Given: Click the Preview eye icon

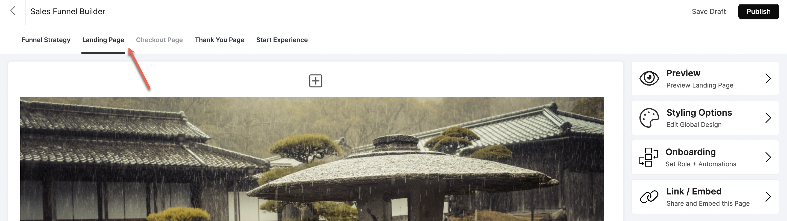Looking at the screenshot, I should pyautogui.click(x=649, y=78).
